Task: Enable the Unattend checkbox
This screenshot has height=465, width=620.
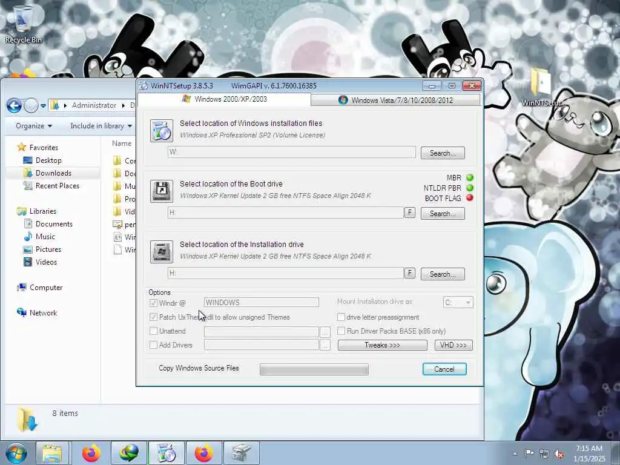Action: [x=153, y=331]
